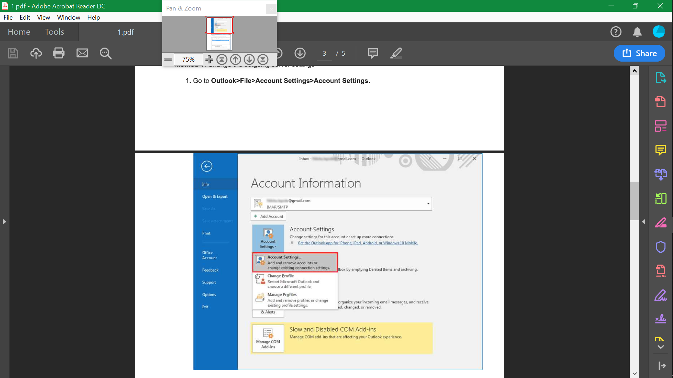Screen dimensions: 673x378
Task: Open Create PDF tool in sidebar
Action: 661,102
